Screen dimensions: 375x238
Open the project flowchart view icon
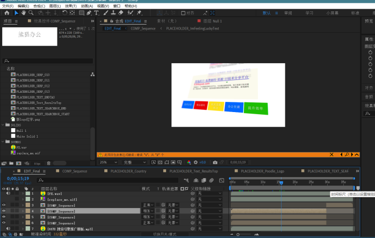coord(92,75)
